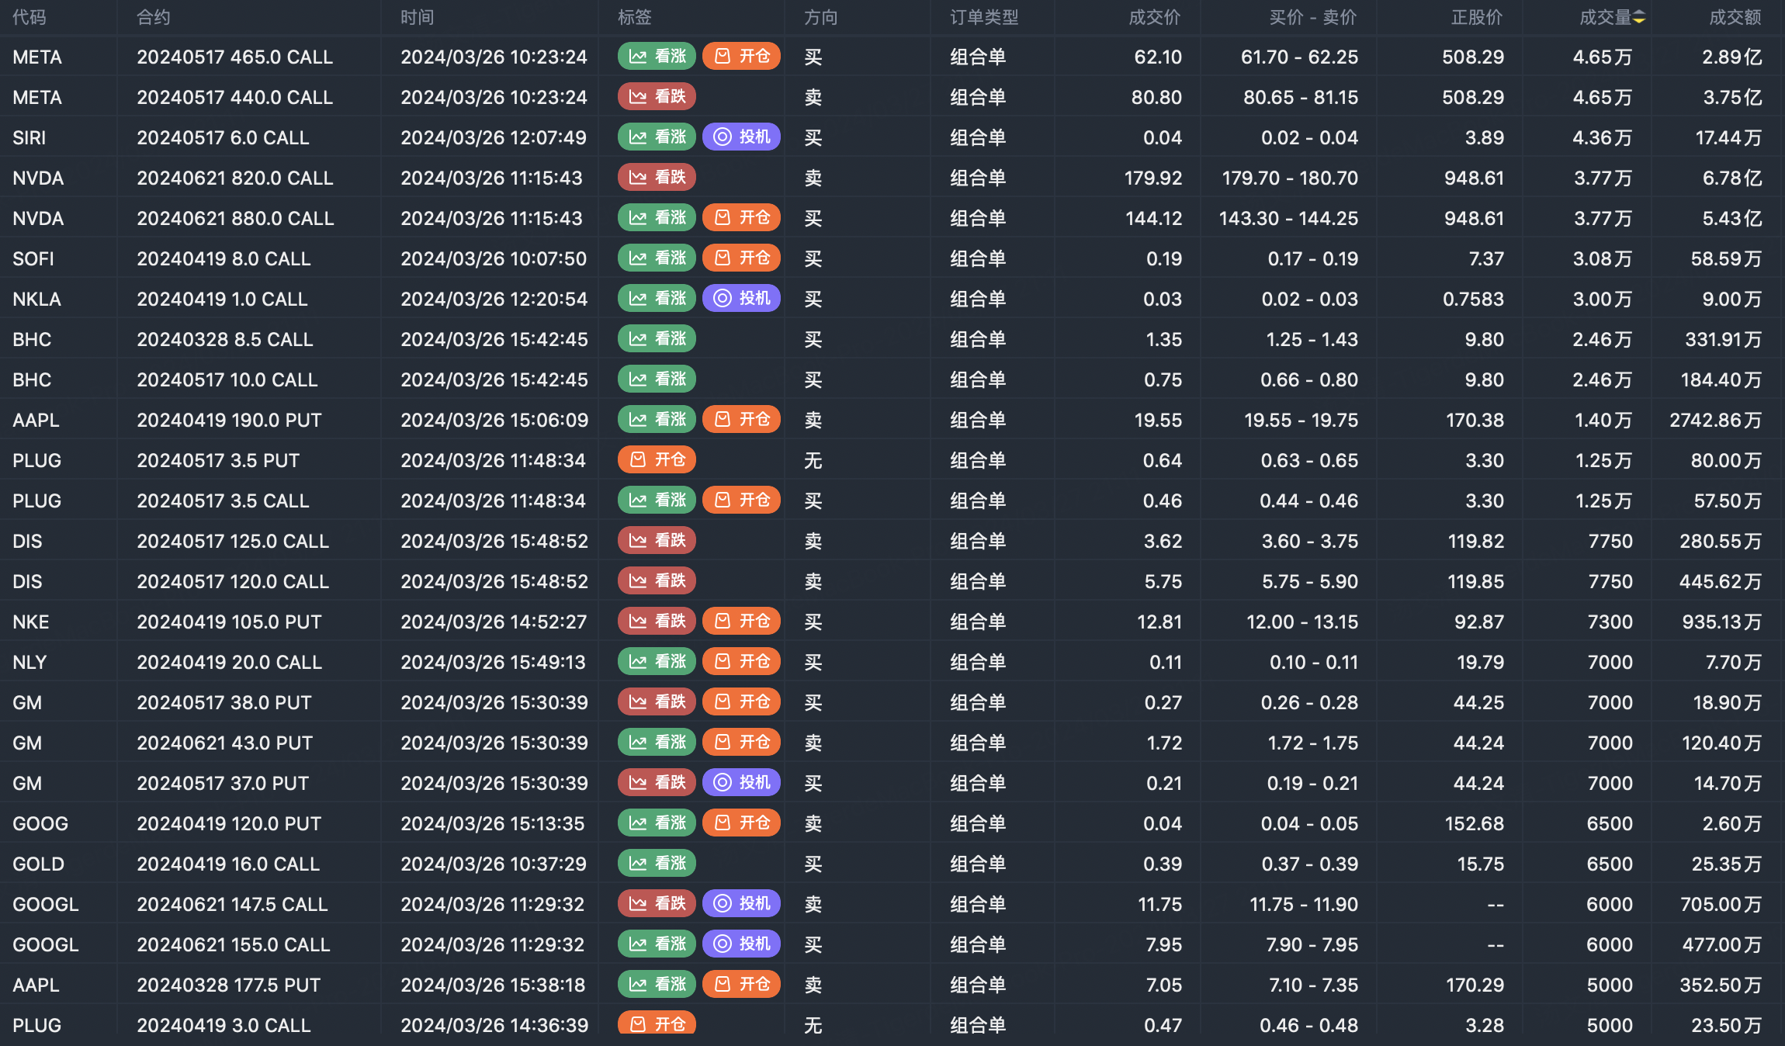Click the 标签 column header
The width and height of the screenshot is (1785, 1046).
pos(634,18)
